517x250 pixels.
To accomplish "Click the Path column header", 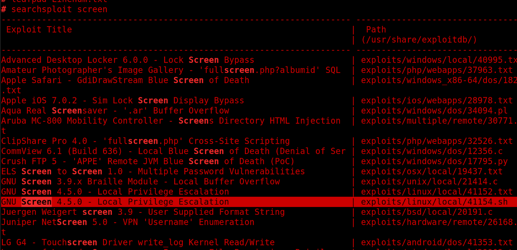I will pyautogui.click(x=376, y=29).
